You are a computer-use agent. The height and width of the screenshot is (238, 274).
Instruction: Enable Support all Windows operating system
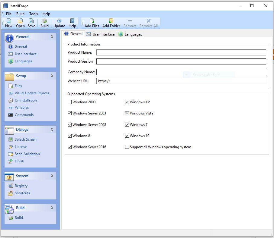[x=127, y=147]
